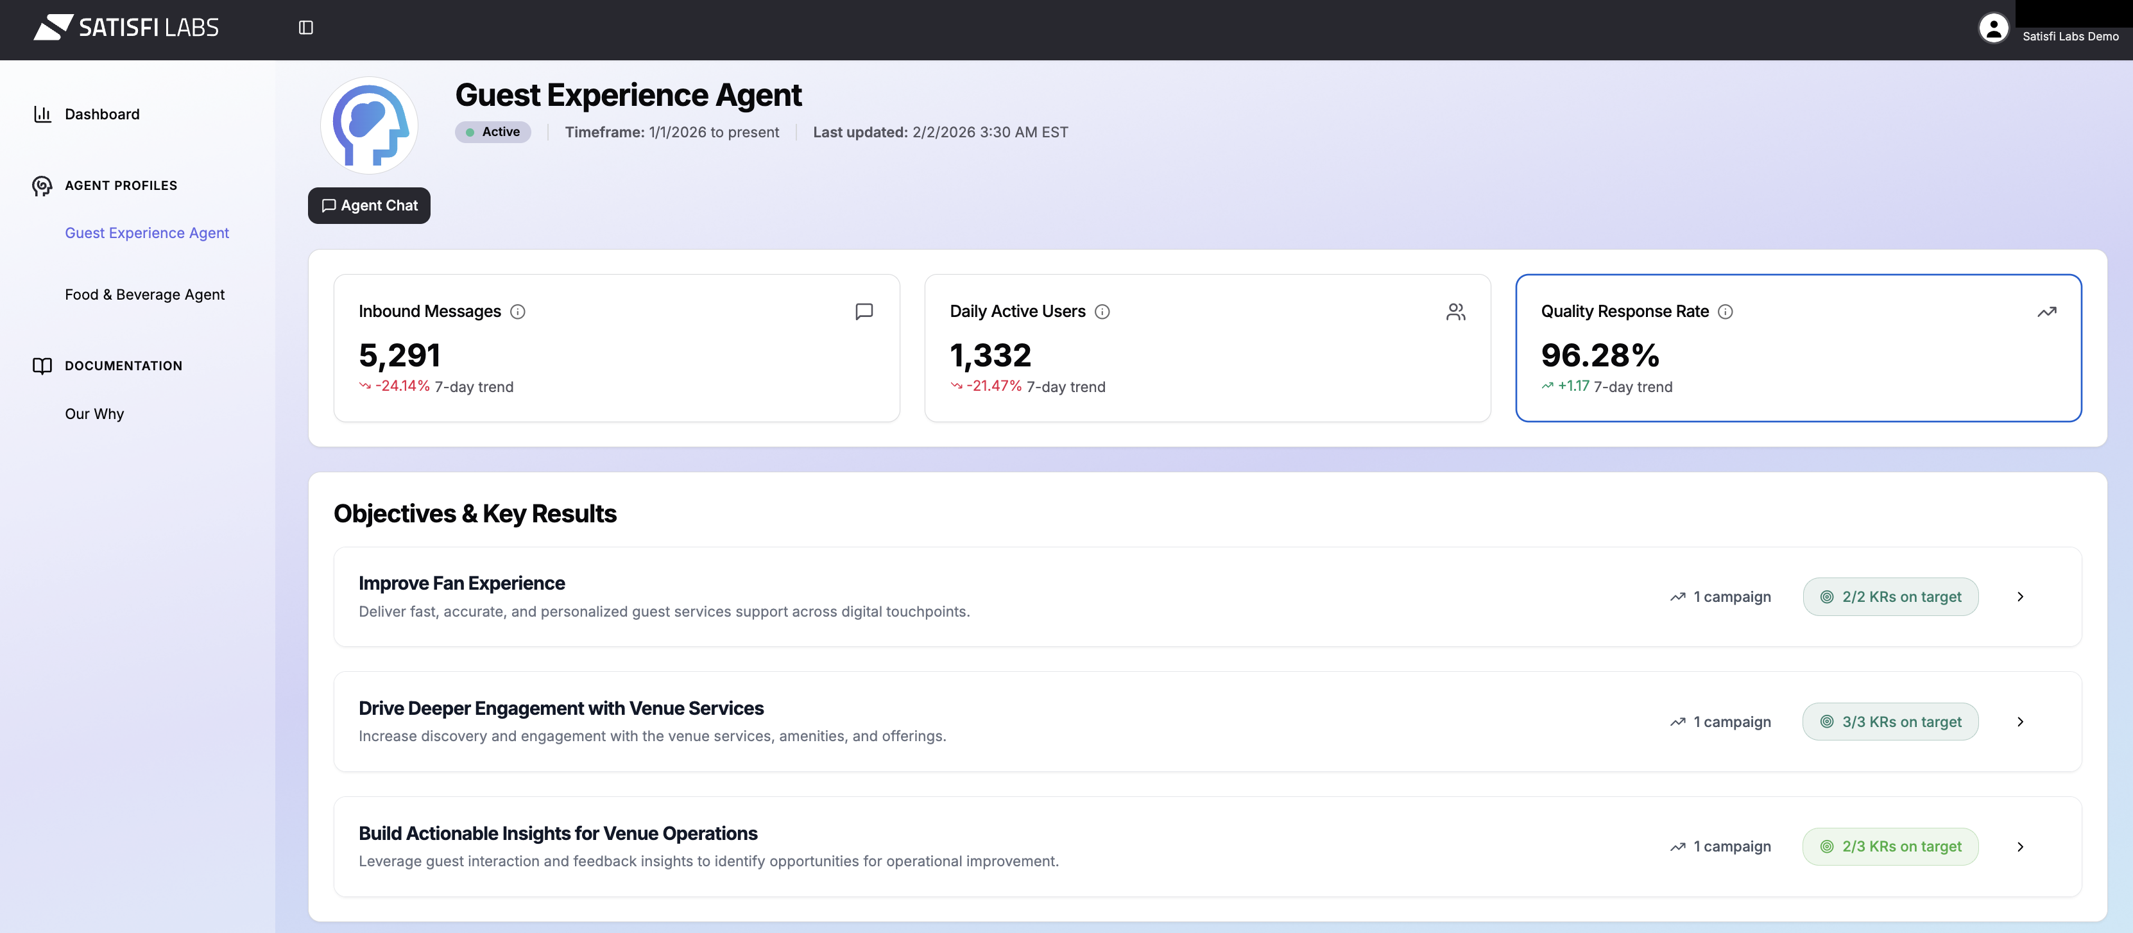This screenshot has width=2133, height=933.
Task: Click the users icon in Daily Active Users card
Action: 1455,311
